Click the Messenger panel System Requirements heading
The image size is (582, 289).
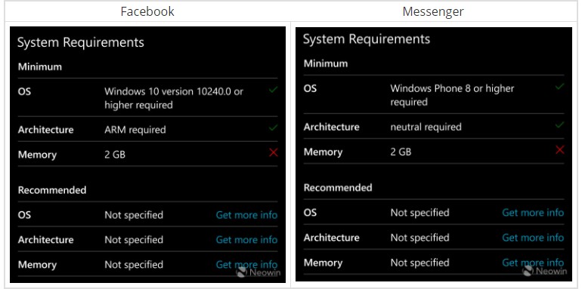click(367, 39)
